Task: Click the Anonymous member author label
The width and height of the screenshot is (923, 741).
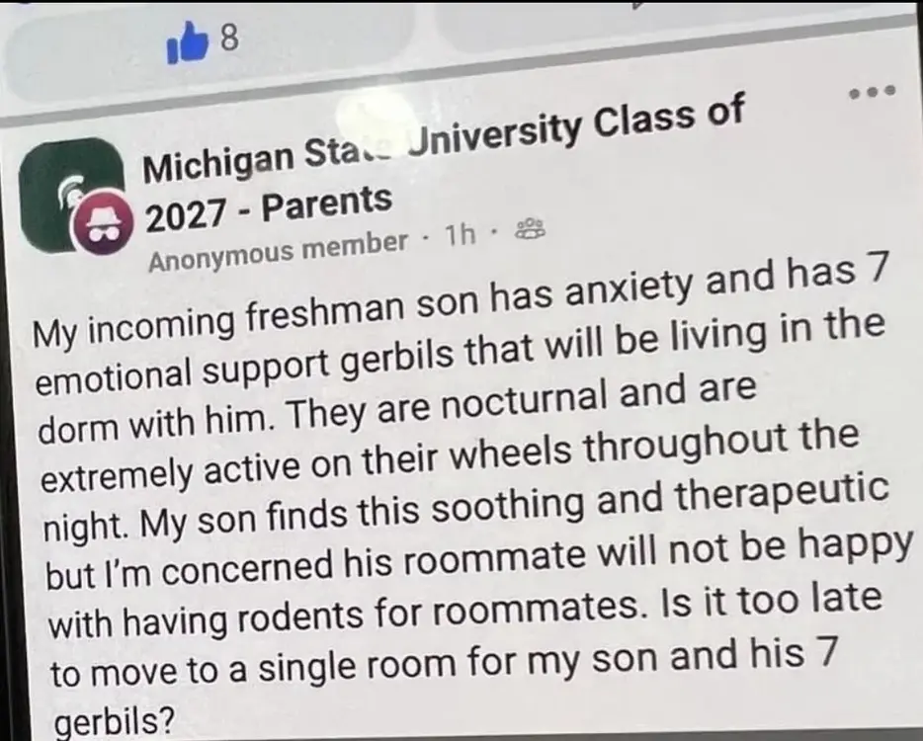Action: (278, 249)
